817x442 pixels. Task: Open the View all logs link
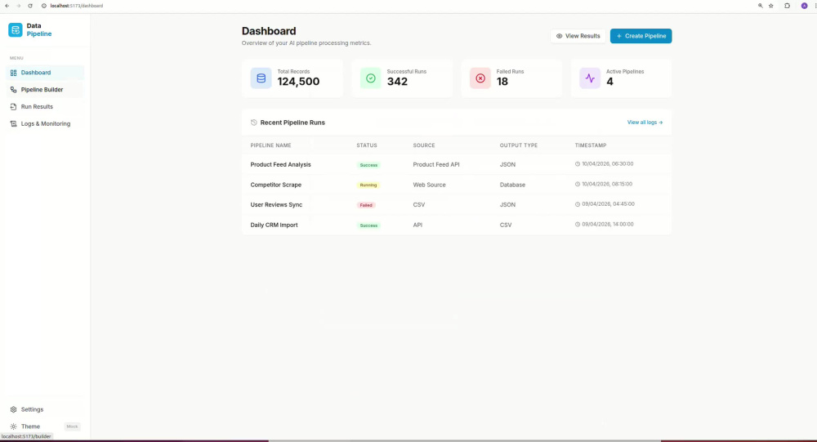645,123
